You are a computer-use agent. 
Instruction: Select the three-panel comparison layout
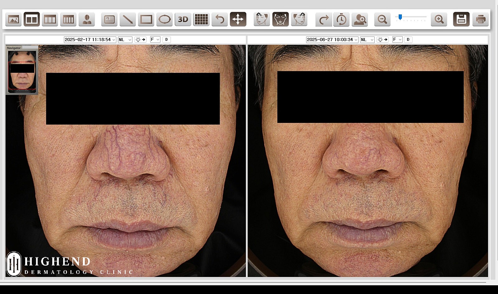50,20
